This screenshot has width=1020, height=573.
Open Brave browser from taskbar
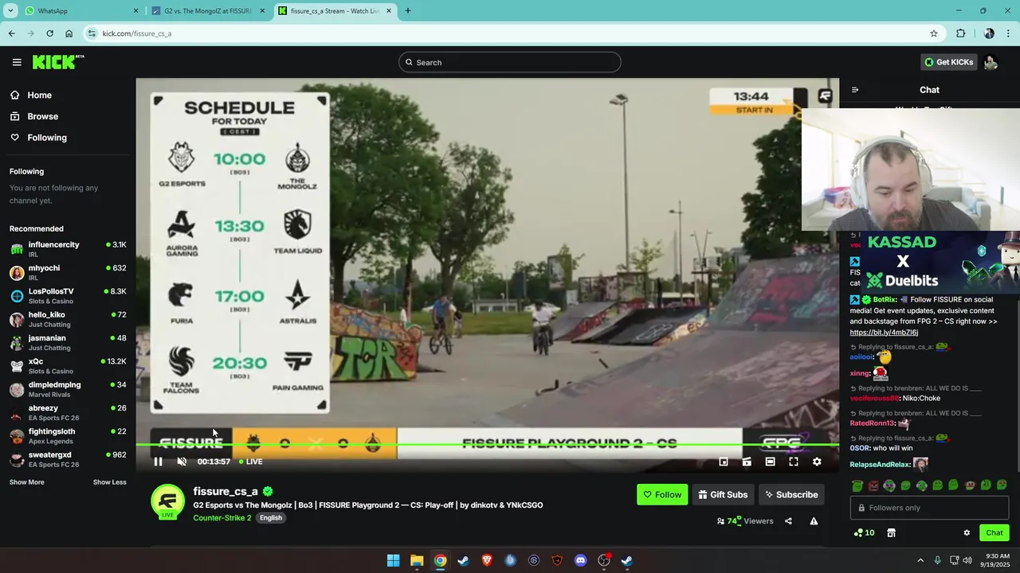487,560
